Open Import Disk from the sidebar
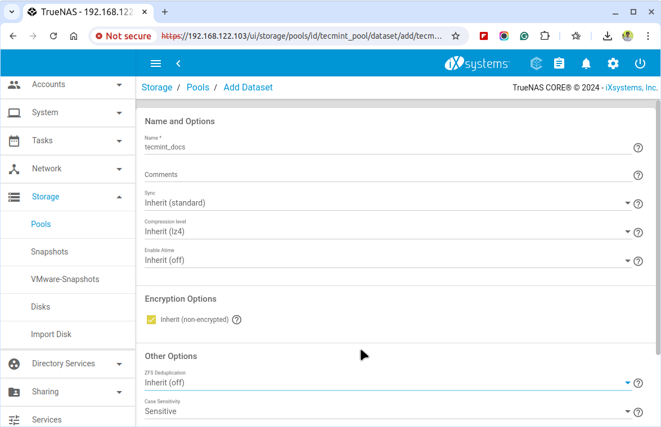The height and width of the screenshot is (427, 661). pyautogui.click(x=51, y=334)
